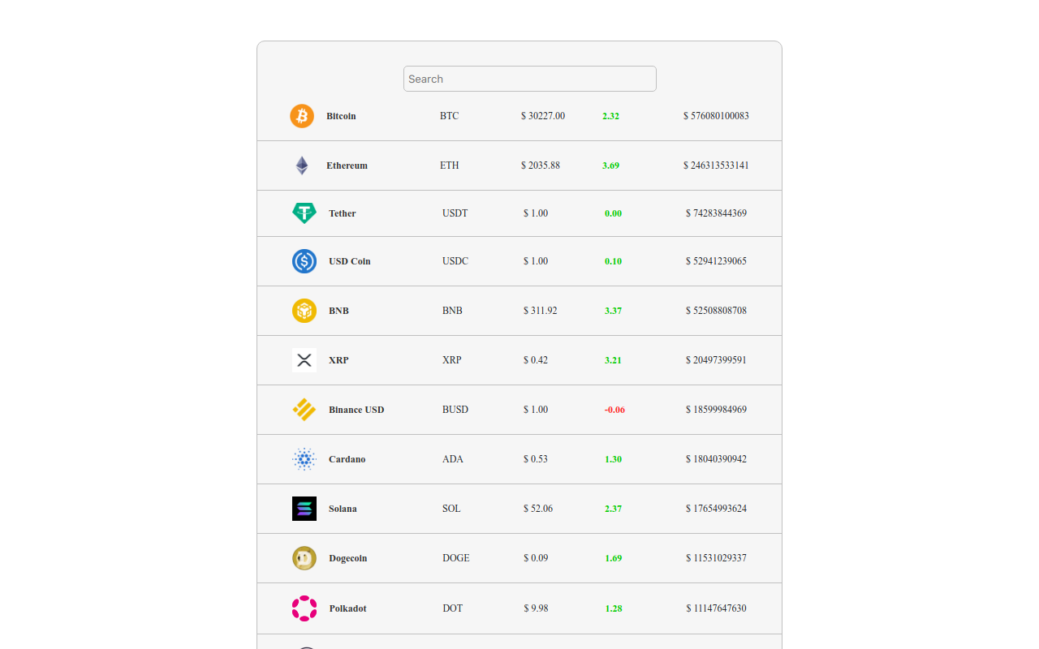This screenshot has height=649, width=1039.
Task: Click the Dogecoin price value
Action: tap(537, 557)
